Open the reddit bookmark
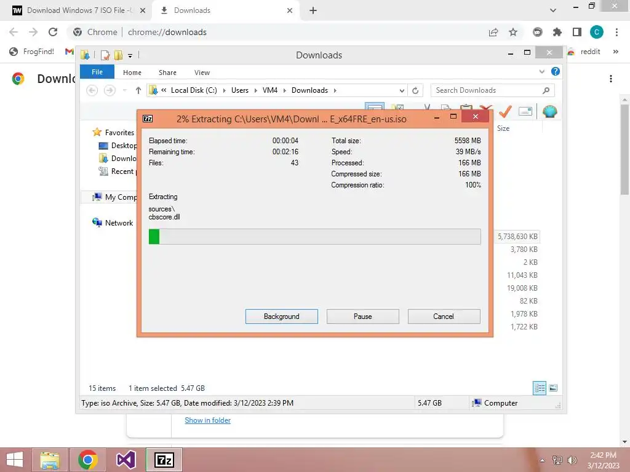Screen dimensions: 630x472 point(584,52)
